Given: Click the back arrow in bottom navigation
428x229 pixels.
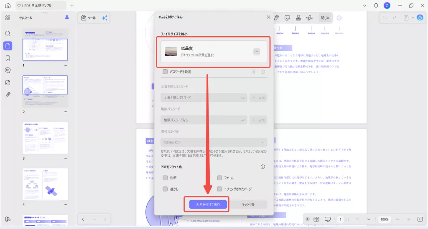Looking at the screenshot, I should tap(83, 219).
